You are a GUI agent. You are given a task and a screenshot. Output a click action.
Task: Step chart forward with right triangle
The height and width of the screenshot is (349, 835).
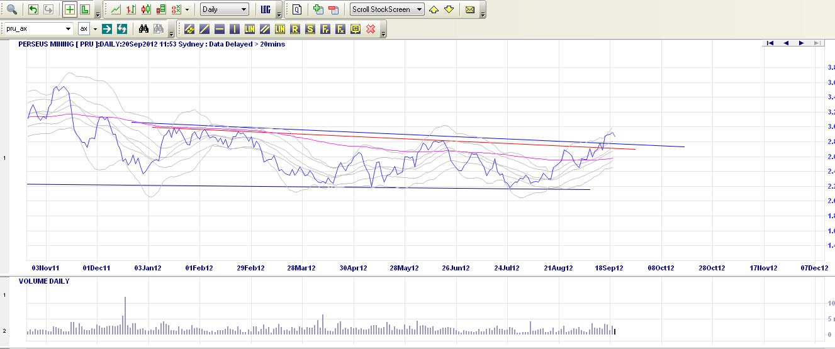pos(801,43)
